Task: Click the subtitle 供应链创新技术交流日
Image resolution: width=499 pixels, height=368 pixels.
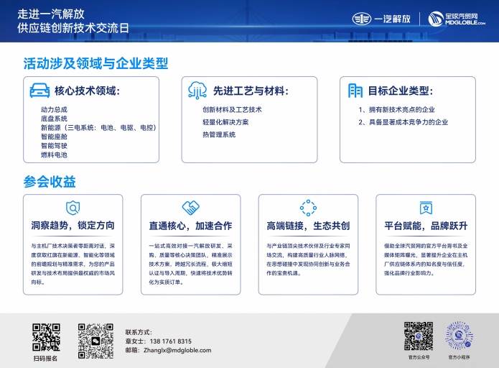Action: [73, 28]
